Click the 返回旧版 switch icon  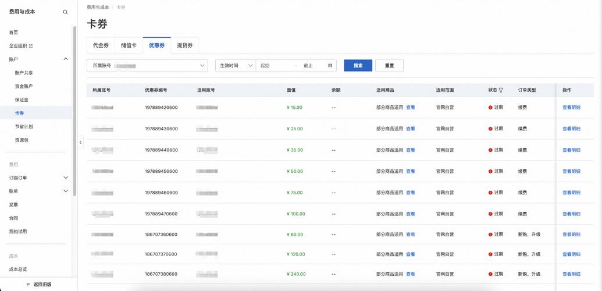29,285
